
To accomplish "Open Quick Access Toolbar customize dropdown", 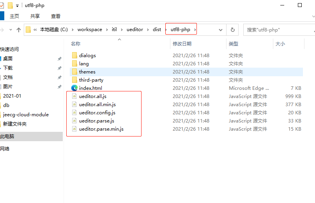I will point(17,6).
